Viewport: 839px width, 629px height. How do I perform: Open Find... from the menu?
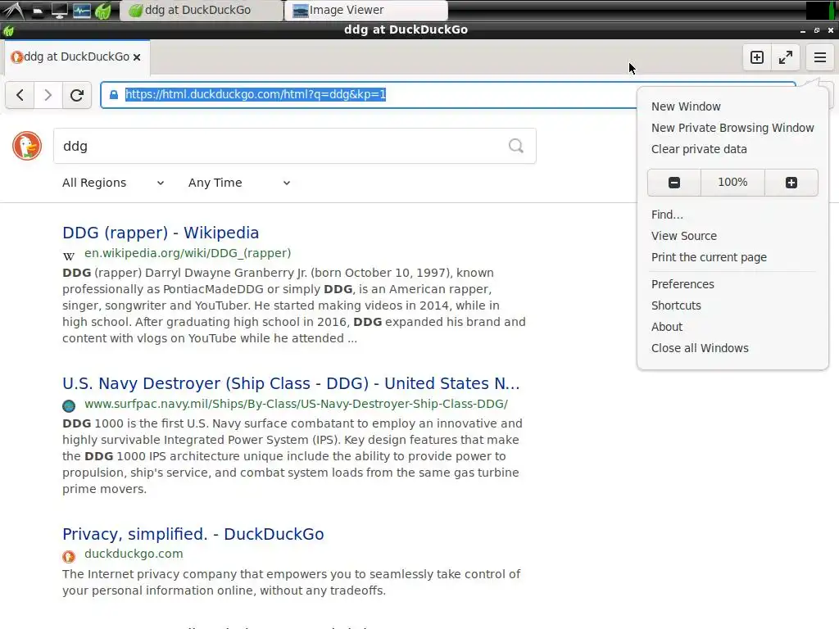(667, 215)
